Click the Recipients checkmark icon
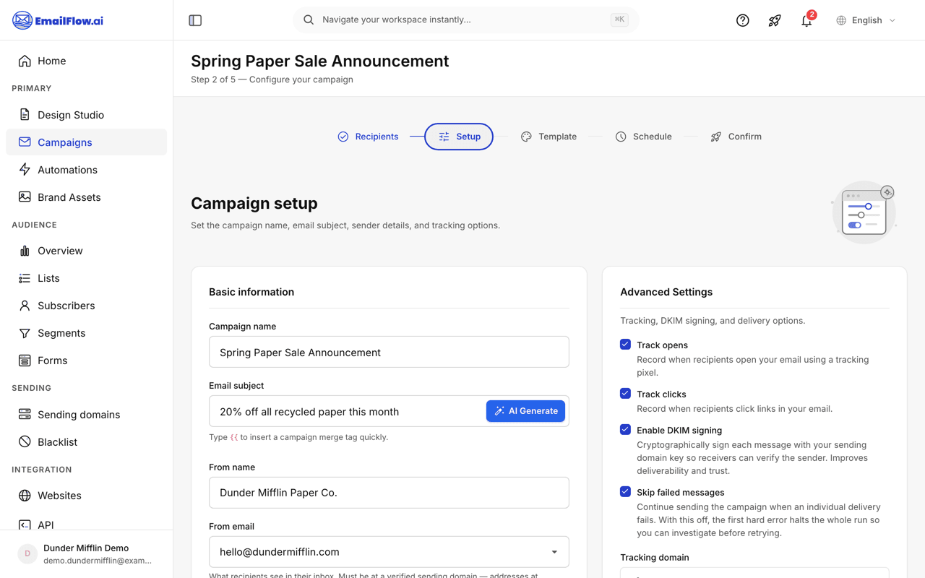The height and width of the screenshot is (578, 925). [343, 137]
